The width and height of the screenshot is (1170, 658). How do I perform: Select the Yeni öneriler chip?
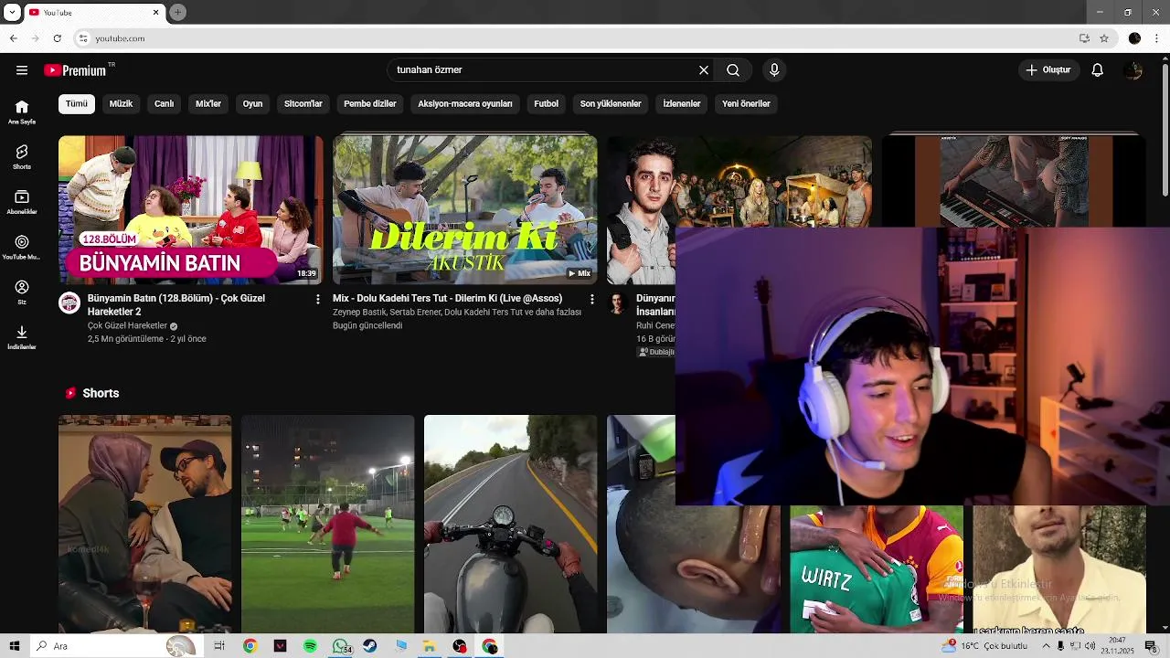point(746,104)
